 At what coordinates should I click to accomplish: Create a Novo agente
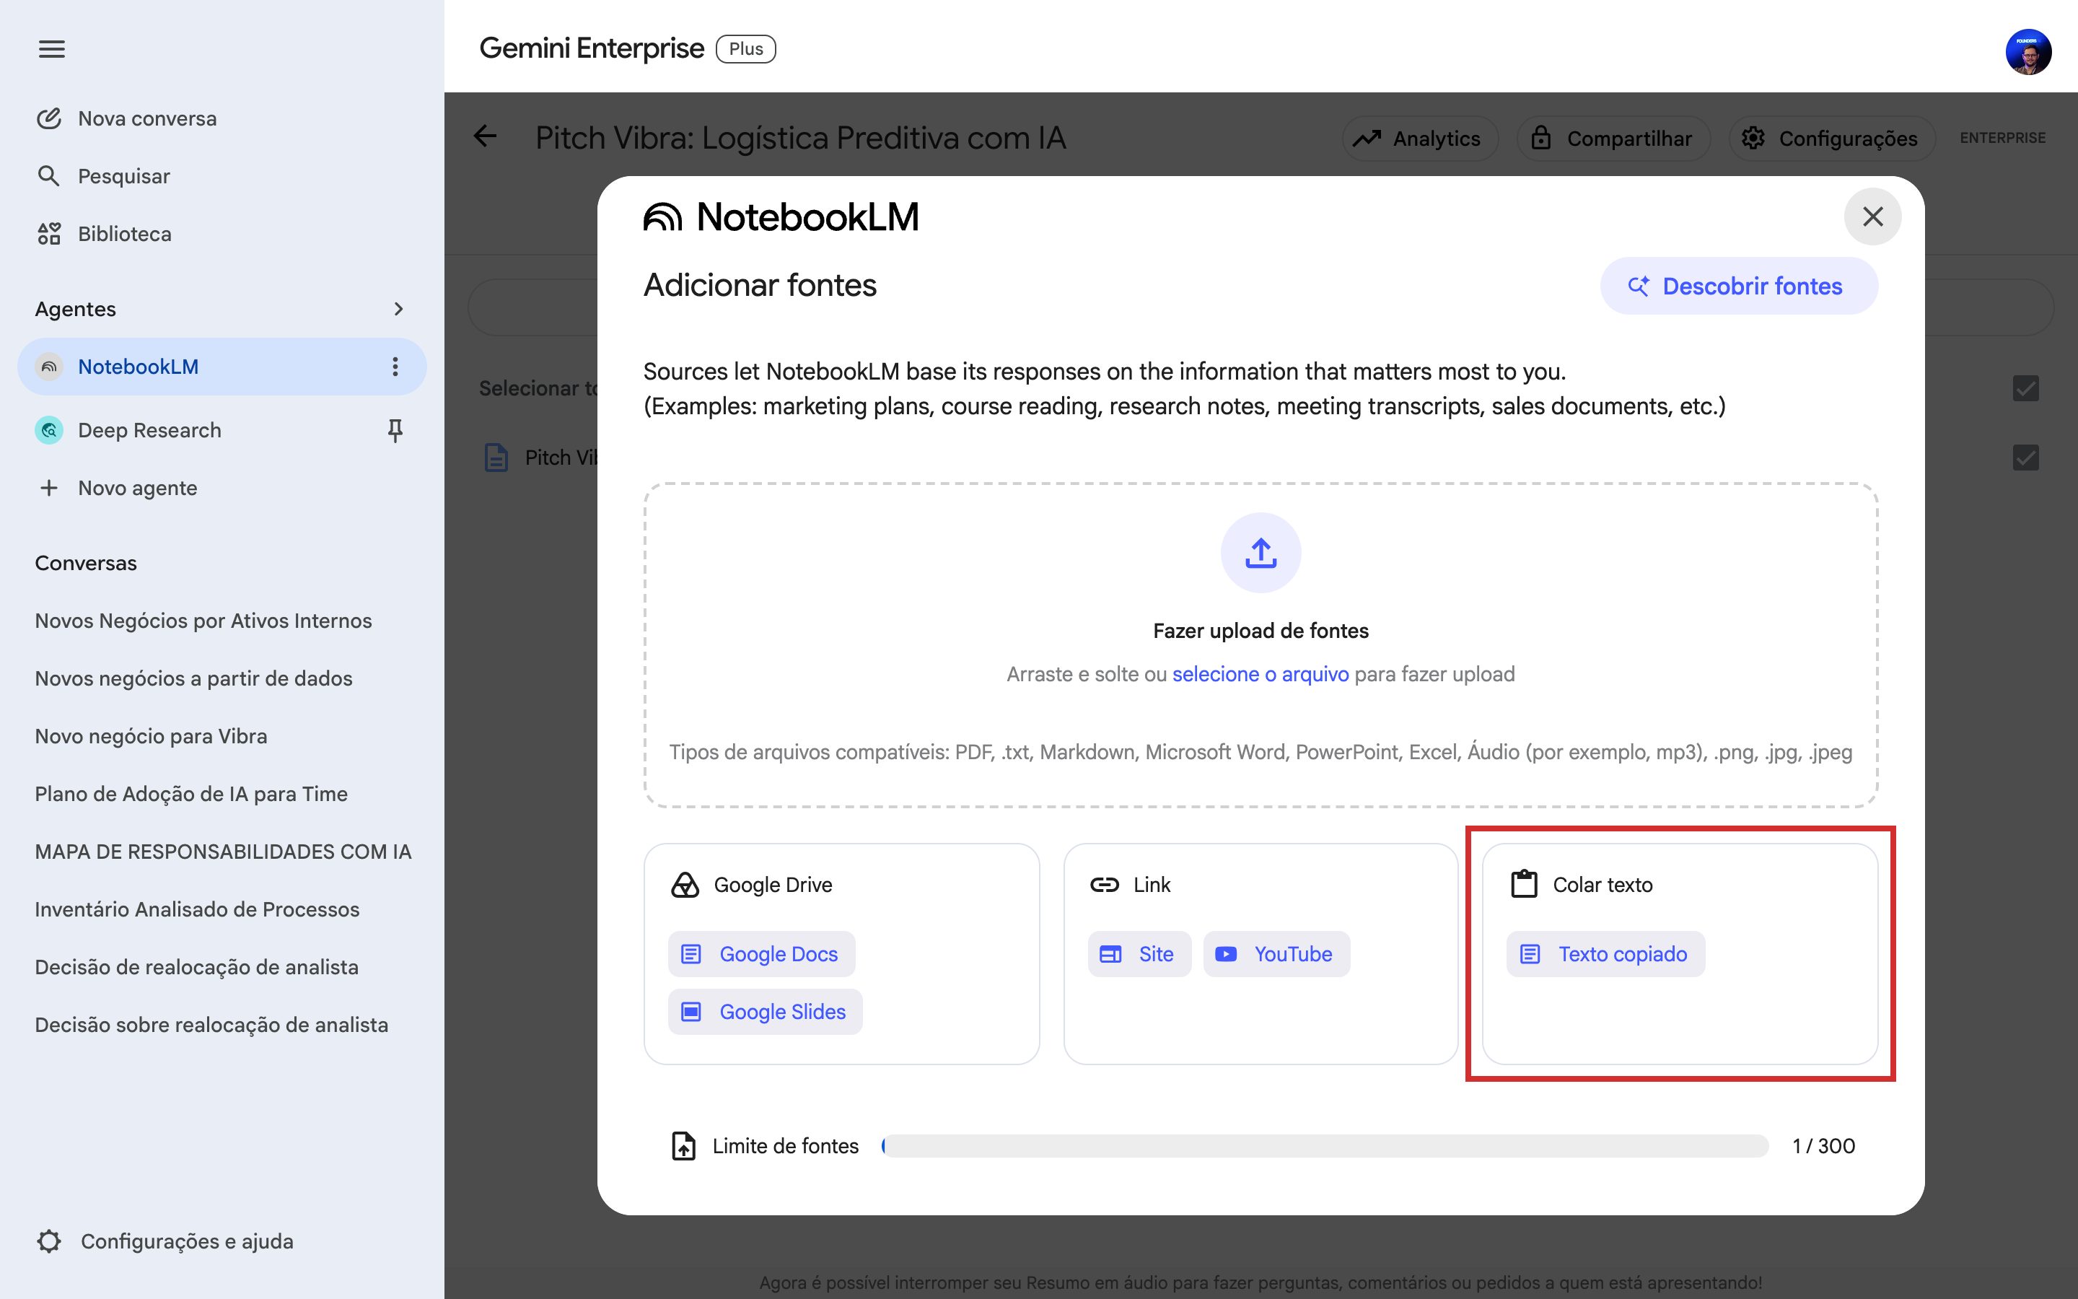(118, 488)
